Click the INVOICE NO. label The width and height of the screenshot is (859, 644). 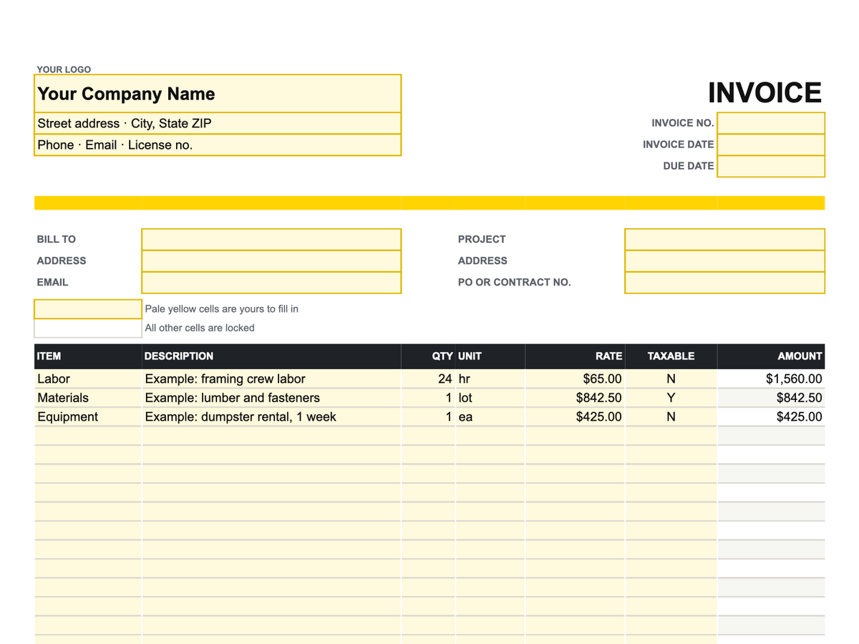tap(683, 123)
